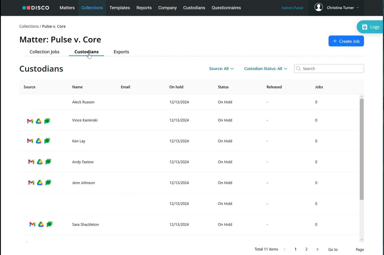Click the Google Chat icon for Vince Kaminski
Screen dimensions: 384x255
47,121
